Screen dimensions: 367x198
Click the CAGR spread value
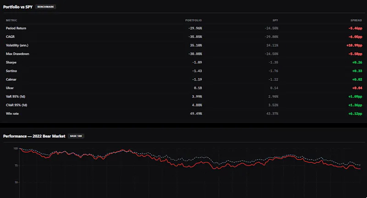click(x=355, y=37)
